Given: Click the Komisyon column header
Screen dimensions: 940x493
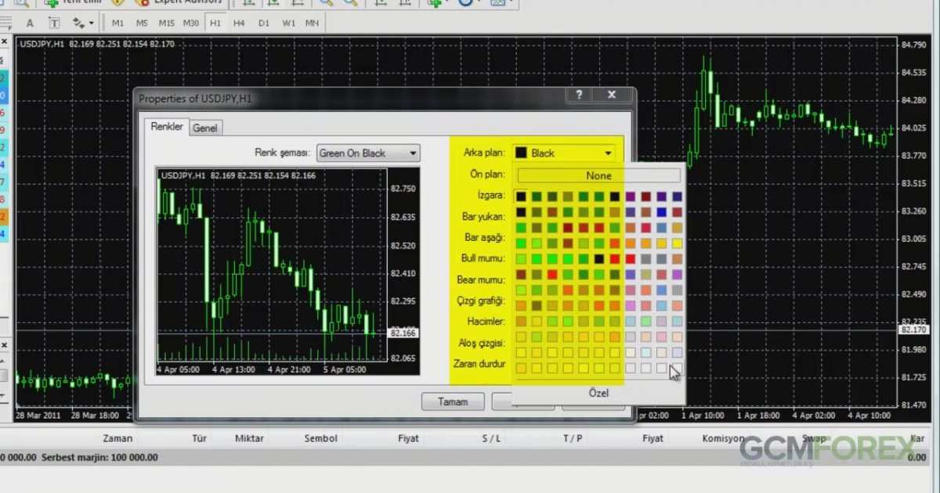Looking at the screenshot, I should click(x=723, y=439).
